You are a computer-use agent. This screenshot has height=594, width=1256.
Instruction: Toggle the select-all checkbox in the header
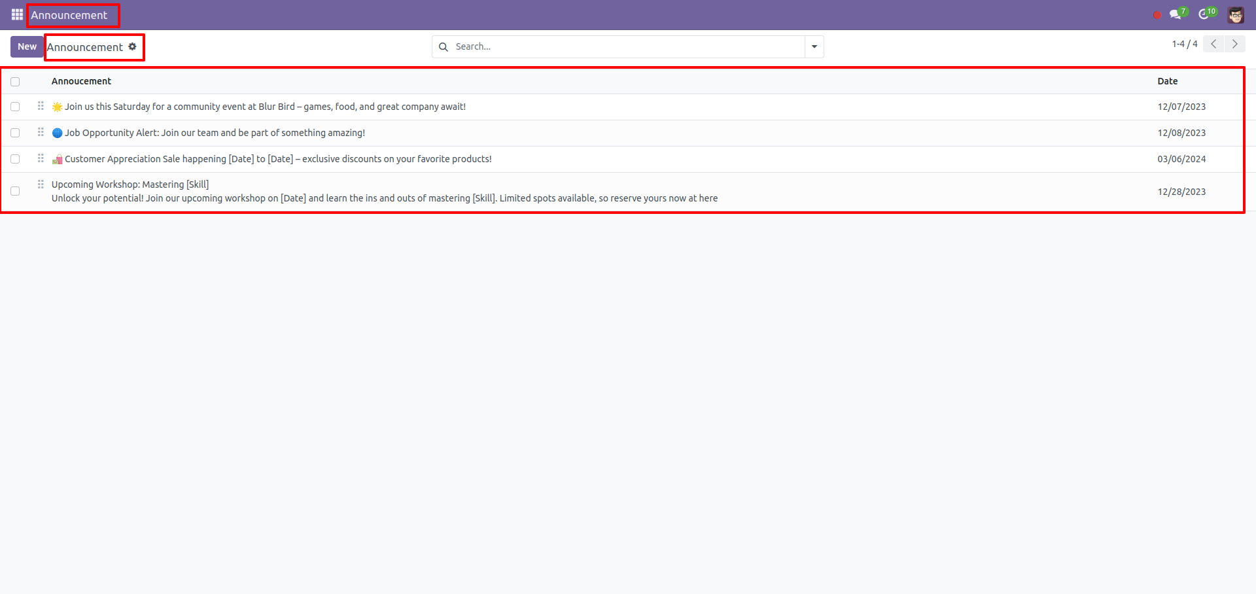15,82
